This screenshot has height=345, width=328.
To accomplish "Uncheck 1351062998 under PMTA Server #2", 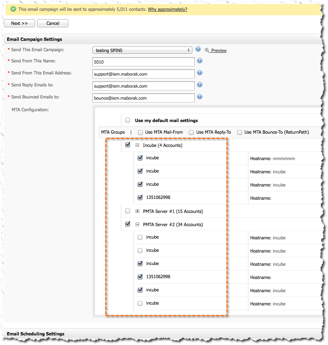I will tap(140, 277).
